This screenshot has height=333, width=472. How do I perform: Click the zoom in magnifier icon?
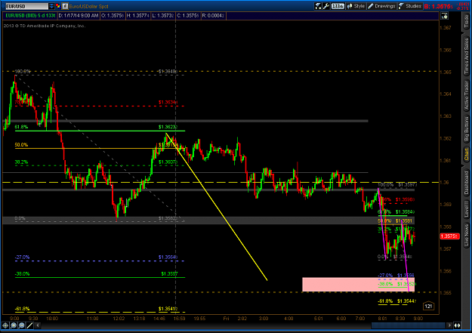click(x=14, y=325)
